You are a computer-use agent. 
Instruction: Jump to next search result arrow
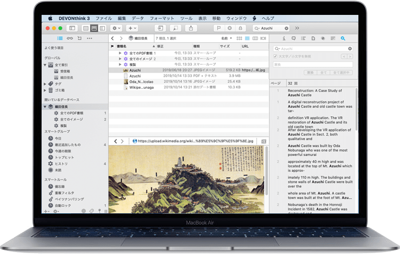click(350, 56)
